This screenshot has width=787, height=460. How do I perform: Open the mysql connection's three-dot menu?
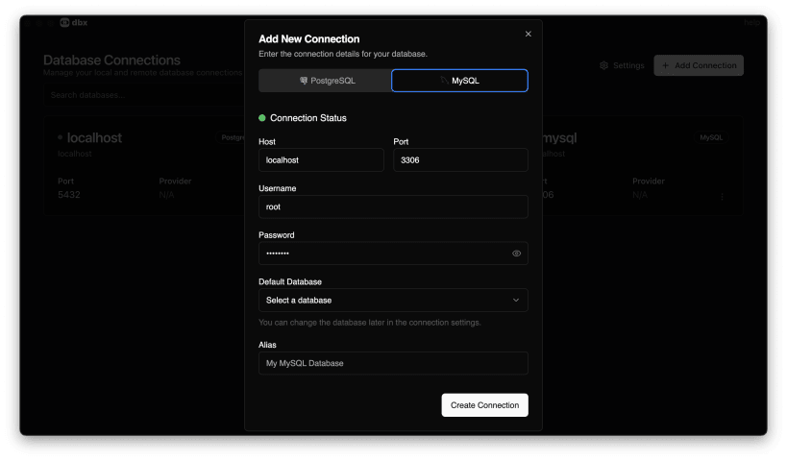coord(722,195)
